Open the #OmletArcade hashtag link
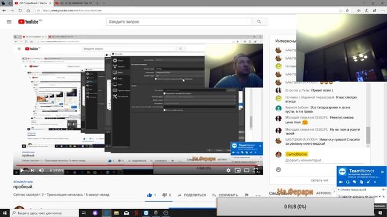 (x=23, y=182)
